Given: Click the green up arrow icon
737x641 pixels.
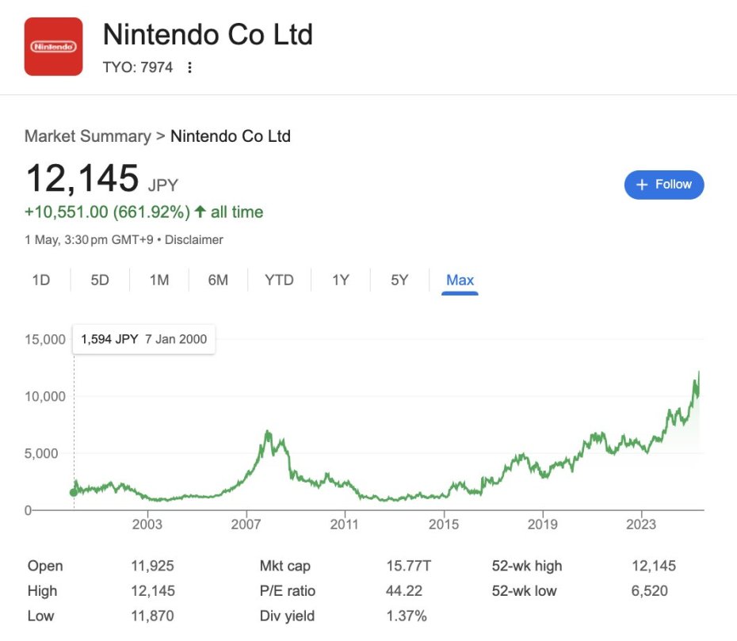Looking at the screenshot, I should point(200,212).
